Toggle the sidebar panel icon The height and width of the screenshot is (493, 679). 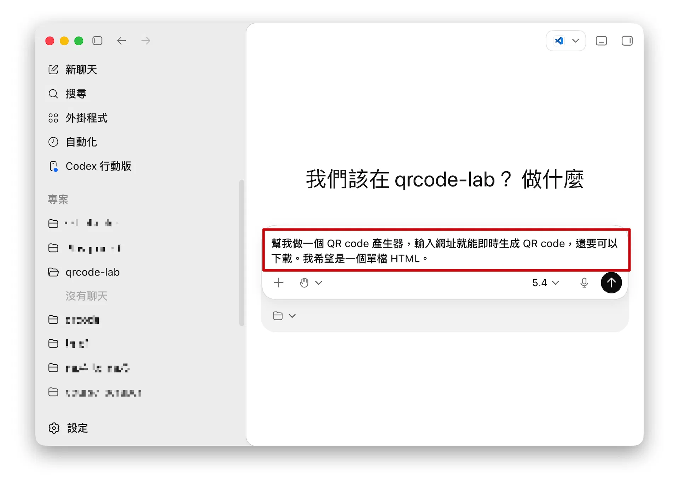pyautogui.click(x=97, y=41)
